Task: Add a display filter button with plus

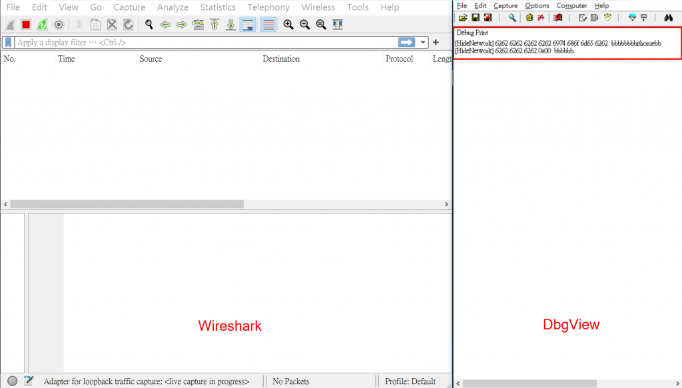Action: pos(436,43)
